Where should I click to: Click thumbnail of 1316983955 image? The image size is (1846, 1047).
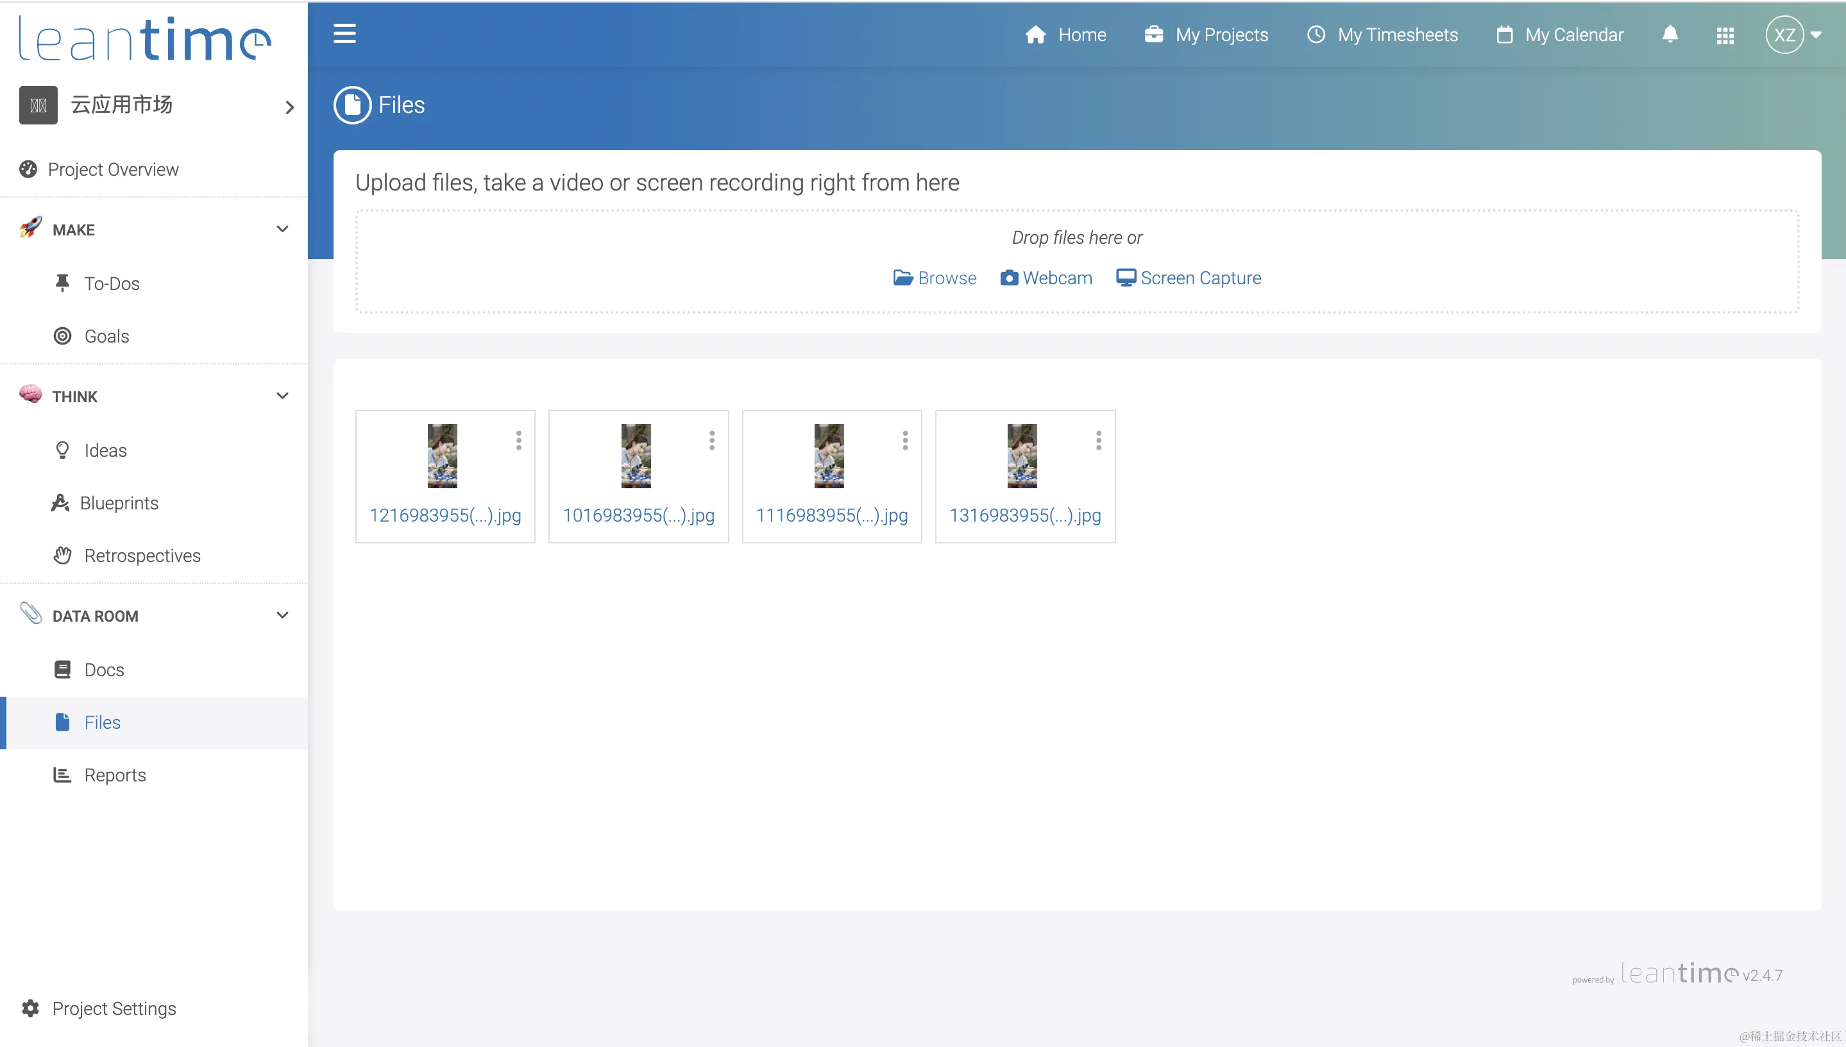tap(1022, 456)
